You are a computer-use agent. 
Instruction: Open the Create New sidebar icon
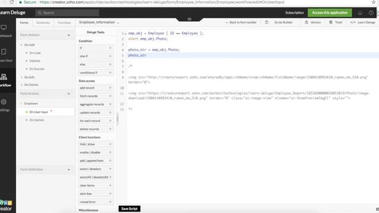pos(4,52)
